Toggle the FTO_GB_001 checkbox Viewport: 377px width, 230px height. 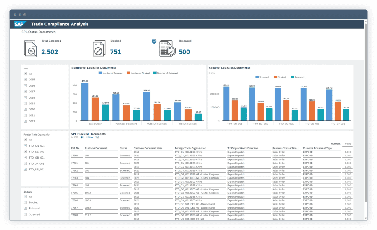tap(25, 157)
